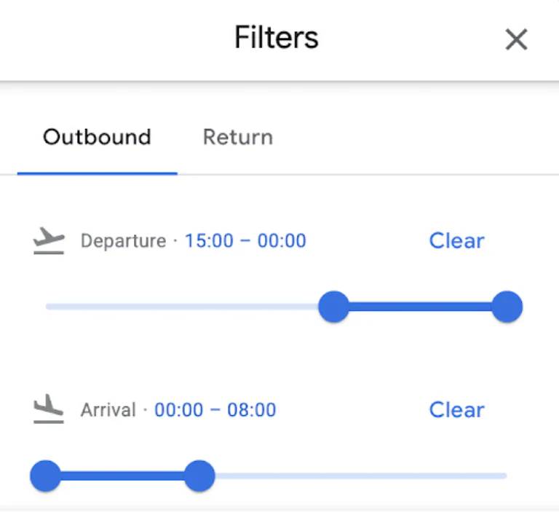Close the Filters panel with X
The height and width of the screenshot is (512, 559).
[516, 39]
